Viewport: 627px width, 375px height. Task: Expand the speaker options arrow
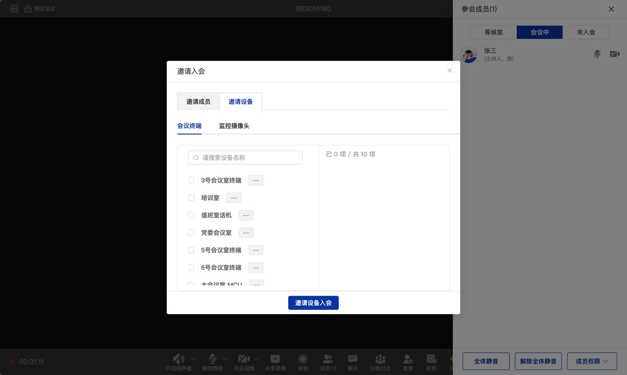[194, 359]
